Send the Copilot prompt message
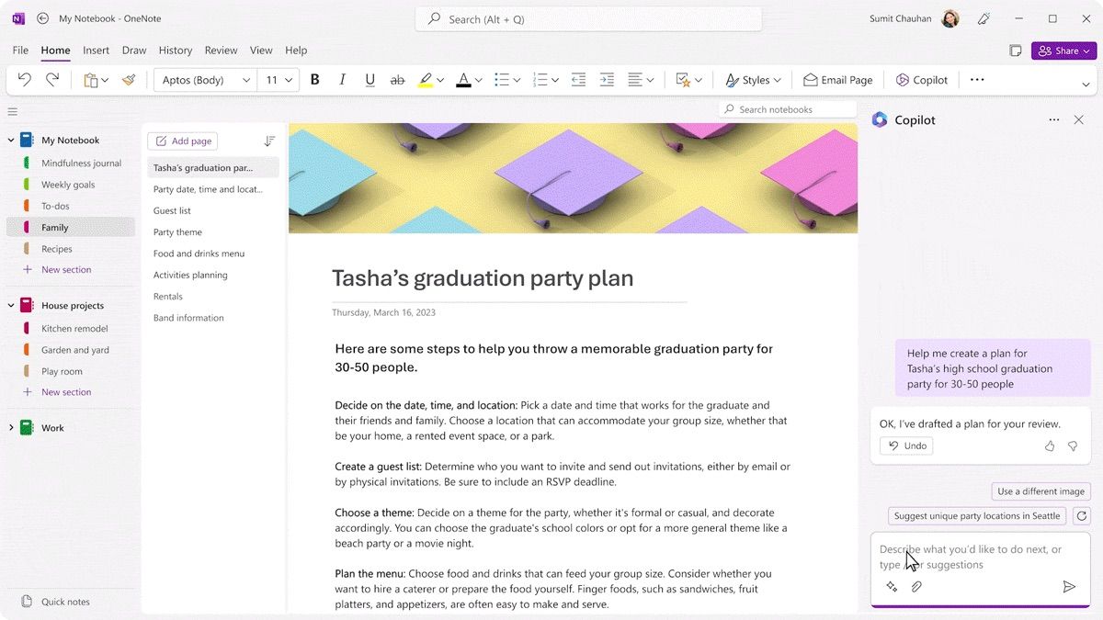1103x620 pixels. pyautogui.click(x=1069, y=586)
